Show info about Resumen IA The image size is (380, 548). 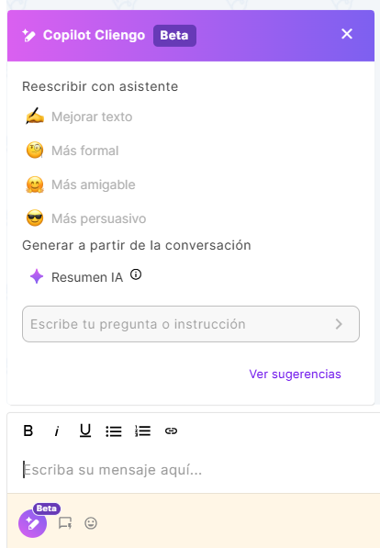(136, 274)
